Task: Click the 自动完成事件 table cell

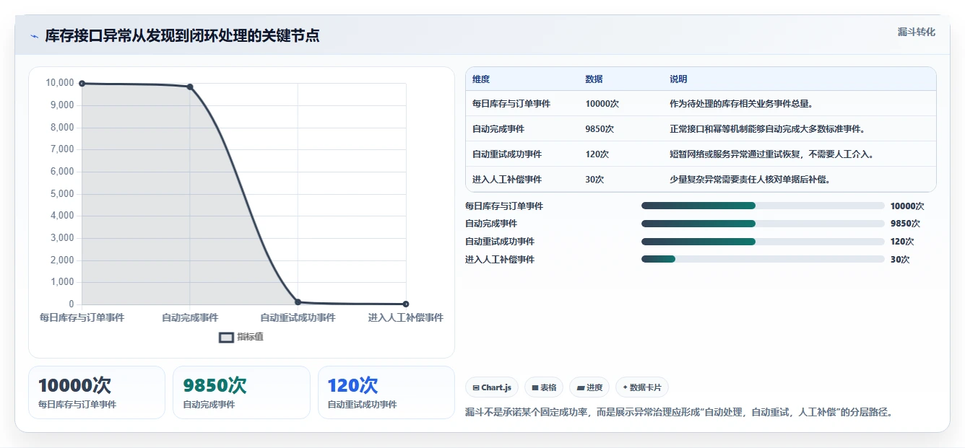Action: coord(498,129)
